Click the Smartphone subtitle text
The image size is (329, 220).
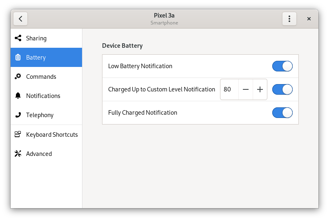(x=164, y=23)
